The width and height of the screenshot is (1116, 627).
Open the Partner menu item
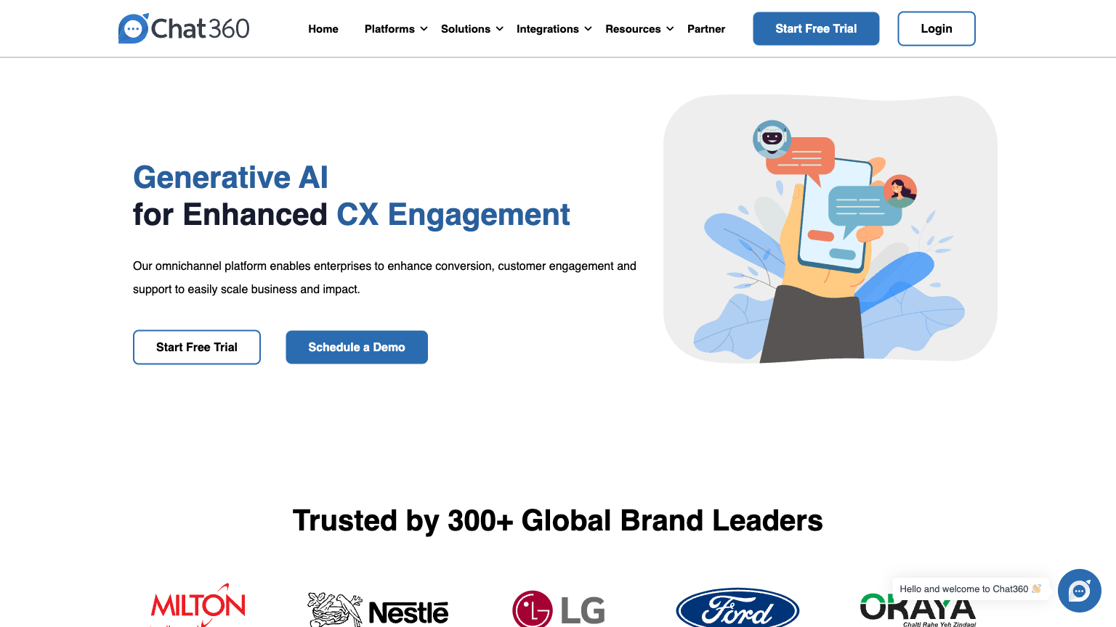706,29
